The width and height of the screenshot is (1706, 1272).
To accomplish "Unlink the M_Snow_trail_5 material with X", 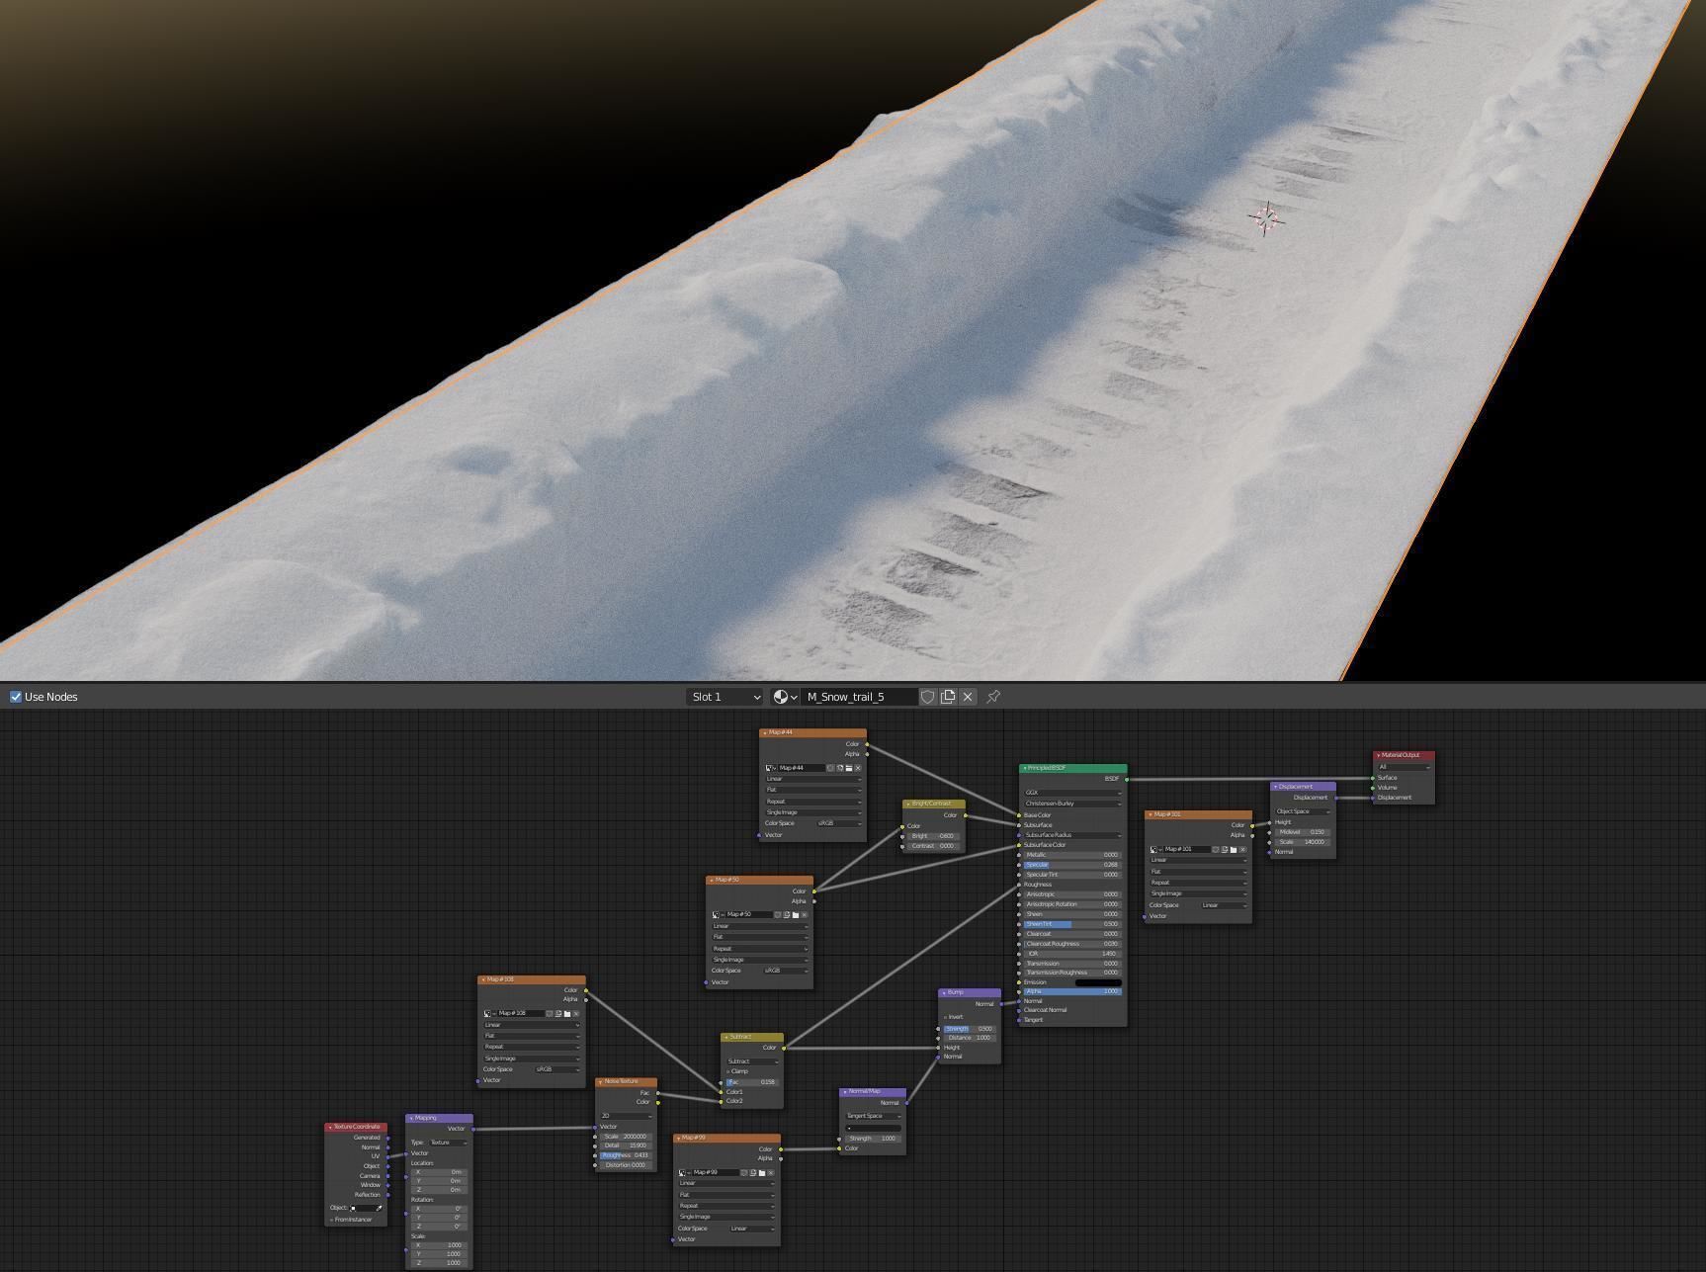I will point(968,697).
